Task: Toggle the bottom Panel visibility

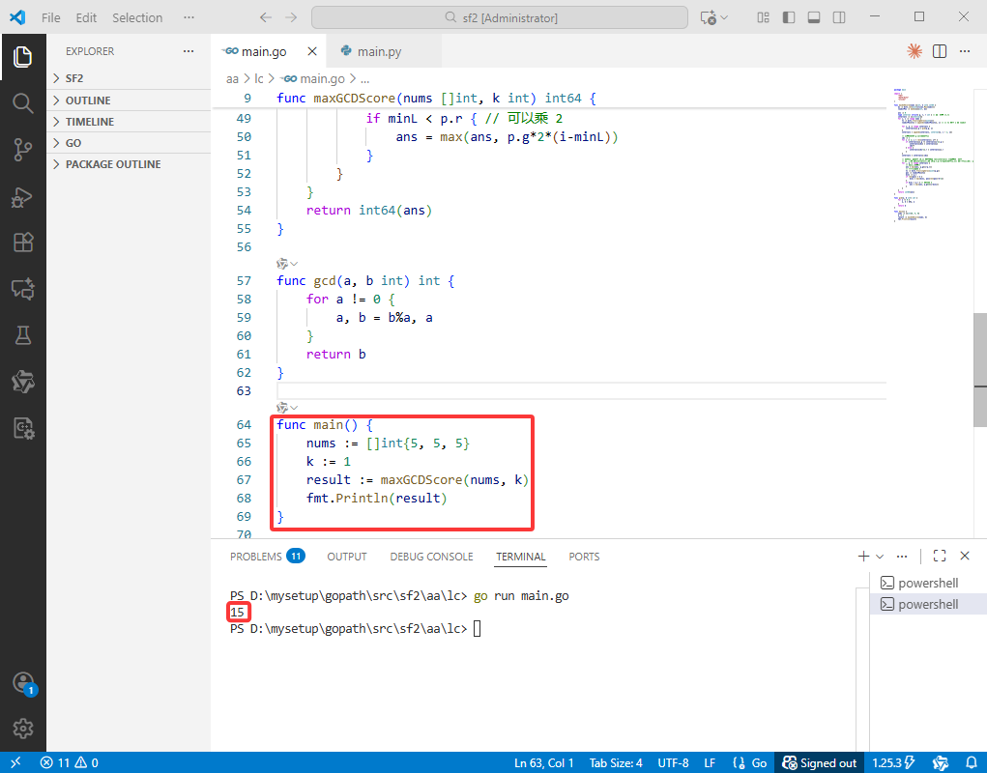Action: pyautogui.click(x=814, y=17)
